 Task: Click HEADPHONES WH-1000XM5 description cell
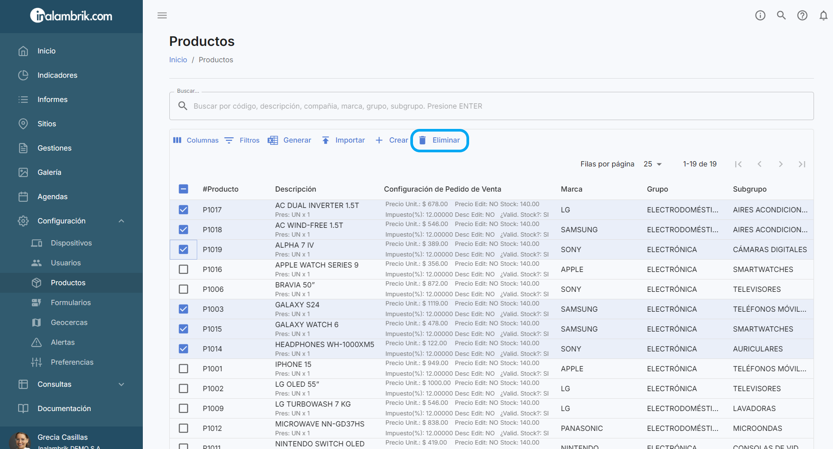pos(325,349)
